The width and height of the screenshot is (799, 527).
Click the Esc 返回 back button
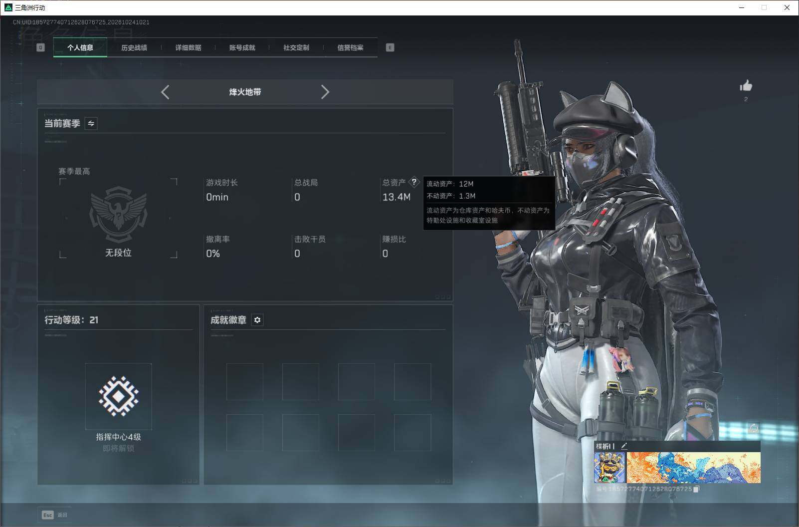(x=55, y=515)
